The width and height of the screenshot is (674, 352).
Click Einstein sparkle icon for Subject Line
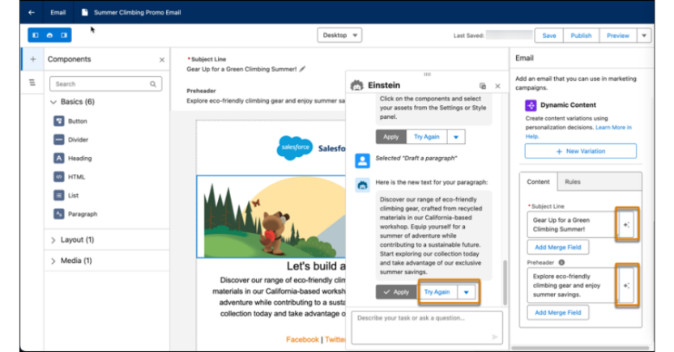pyautogui.click(x=627, y=224)
